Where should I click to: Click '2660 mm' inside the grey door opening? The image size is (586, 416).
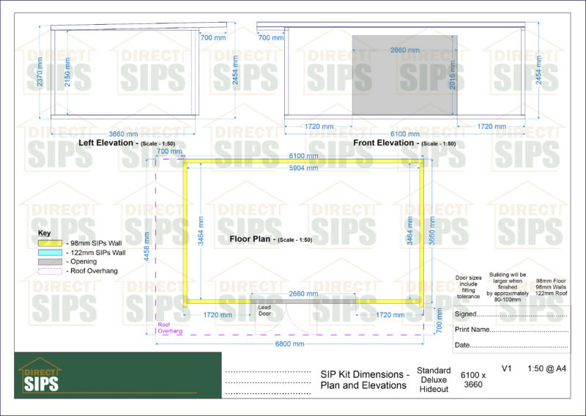405,50
